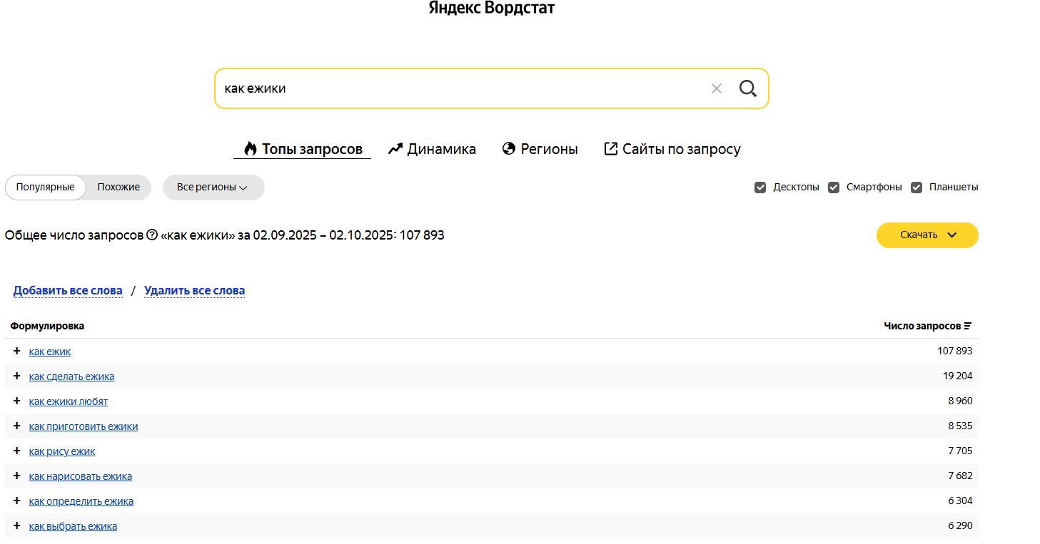This screenshot has height=544, width=1040.
Task: Select the query count value '7 682'
Action: point(960,476)
